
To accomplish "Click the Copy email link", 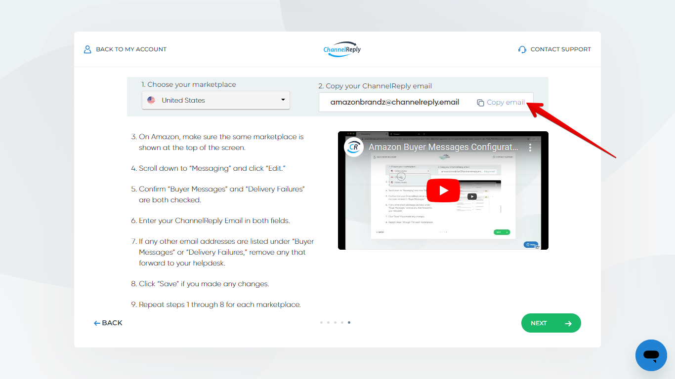I will click(x=506, y=102).
